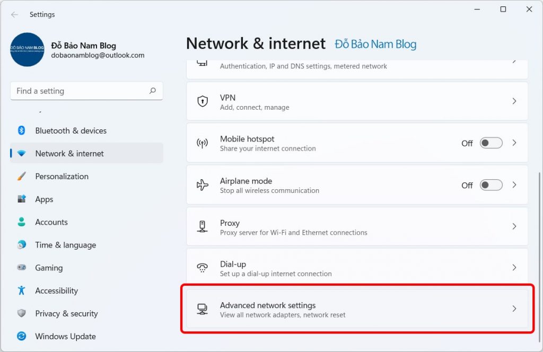Minimize the Settings window
The image size is (543, 352).
click(477, 10)
